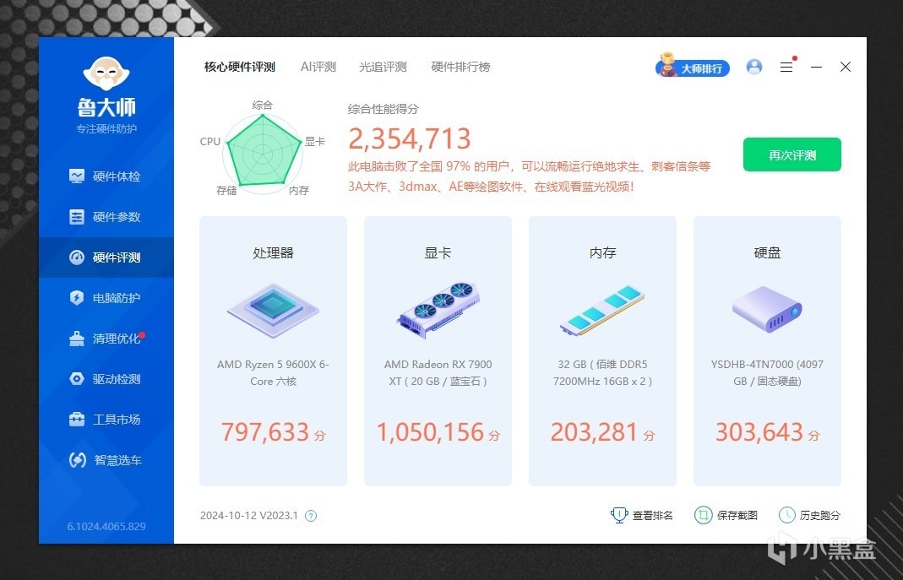Click version number 6.1024.4065.829

tap(106, 527)
